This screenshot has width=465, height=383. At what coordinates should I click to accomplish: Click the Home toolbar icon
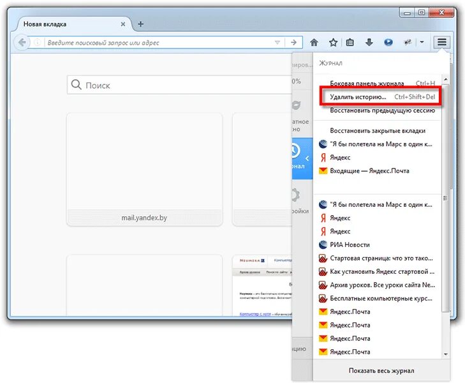(314, 42)
